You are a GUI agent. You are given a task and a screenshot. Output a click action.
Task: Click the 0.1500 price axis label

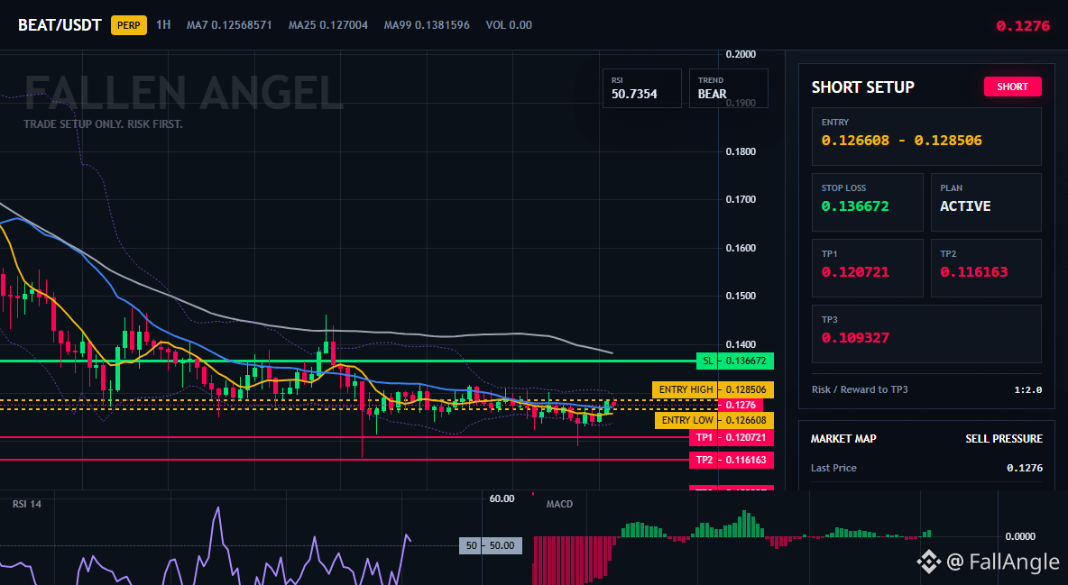(x=741, y=297)
